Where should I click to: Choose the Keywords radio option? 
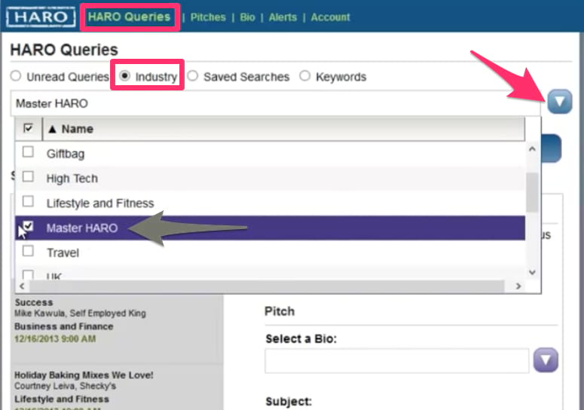pyautogui.click(x=304, y=75)
